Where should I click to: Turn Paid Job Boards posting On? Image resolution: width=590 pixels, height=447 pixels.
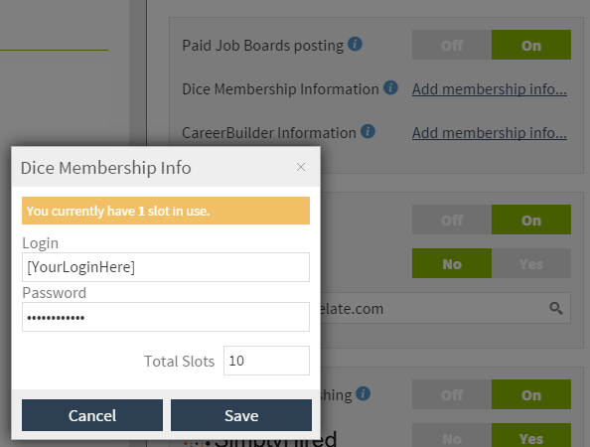click(531, 45)
